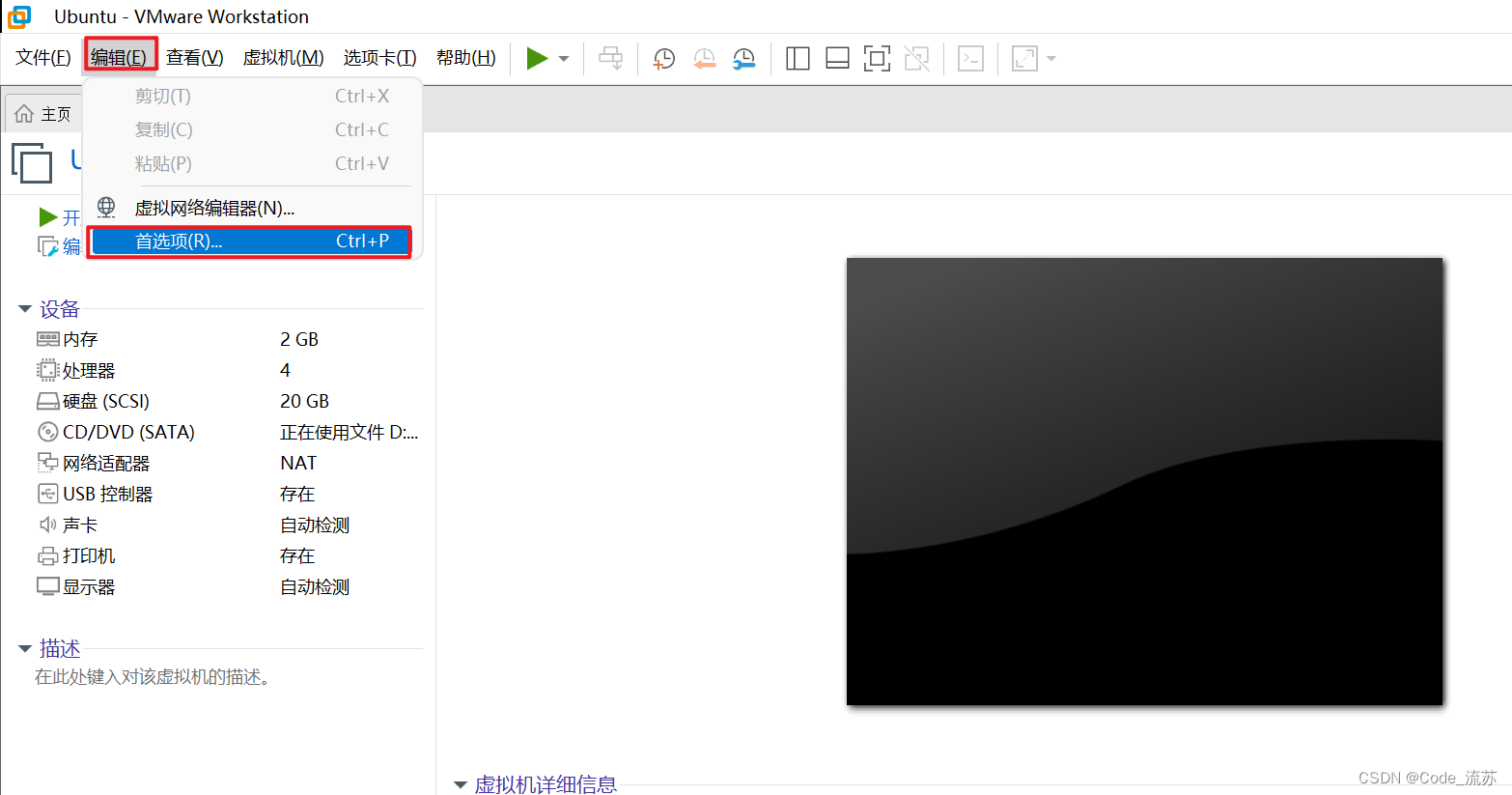Image resolution: width=1512 pixels, height=795 pixels.
Task: Collapse the 描述 section
Action: tap(25, 648)
